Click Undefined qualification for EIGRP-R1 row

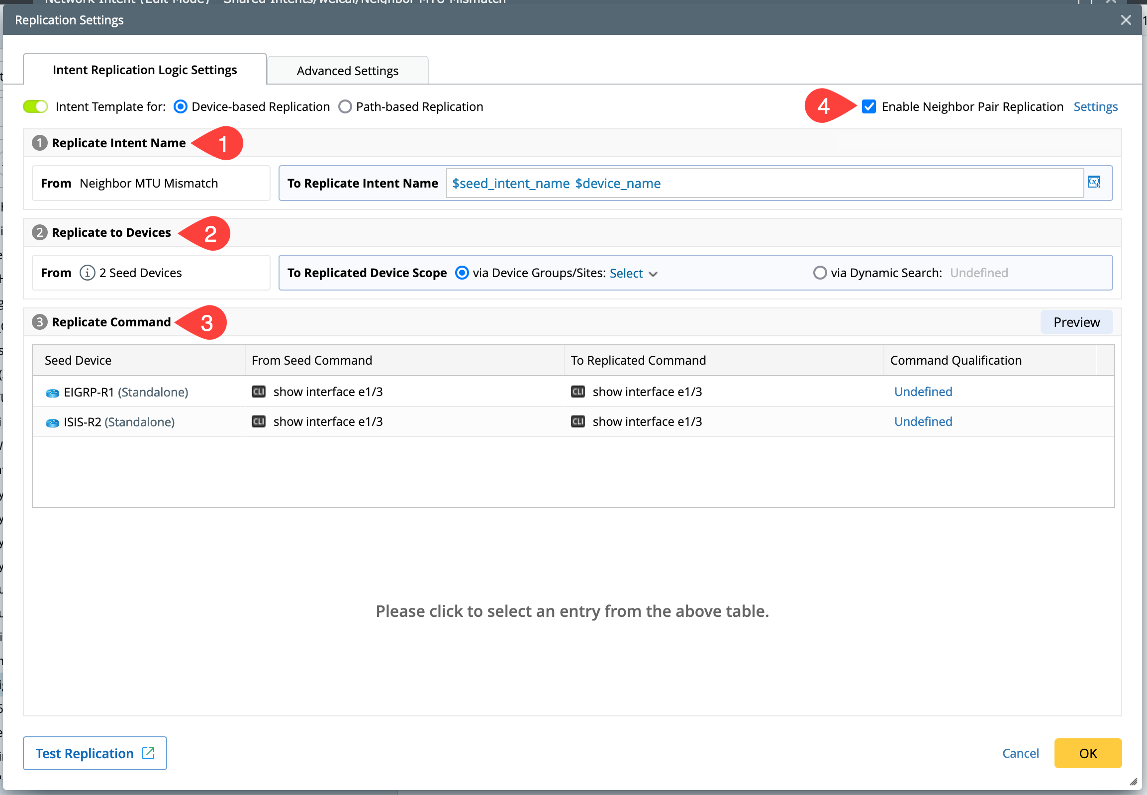click(x=922, y=392)
